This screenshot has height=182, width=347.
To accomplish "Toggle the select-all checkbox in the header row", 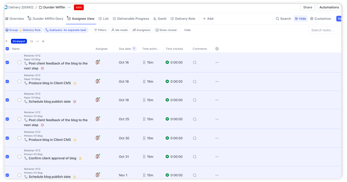I will 7,49.
